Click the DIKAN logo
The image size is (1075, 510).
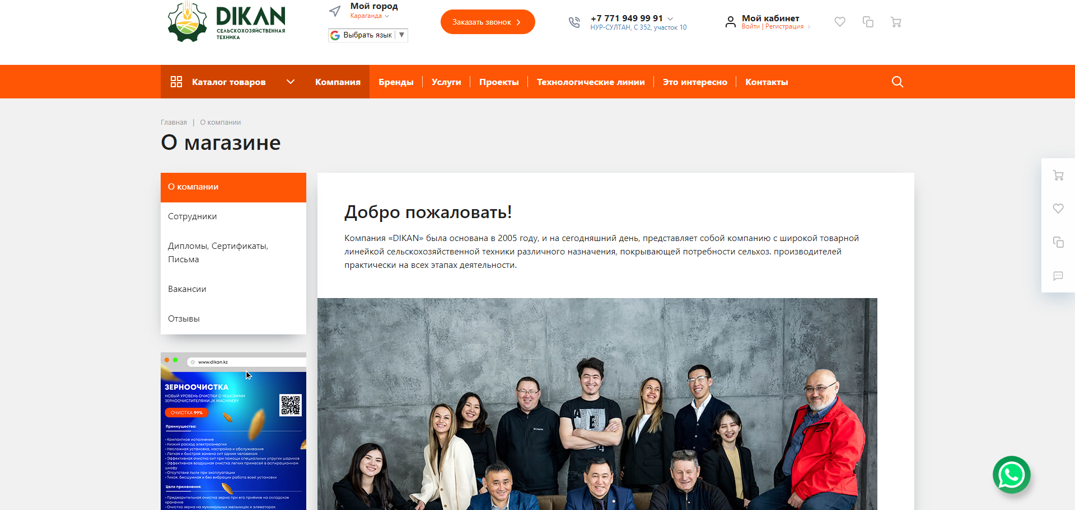[227, 21]
